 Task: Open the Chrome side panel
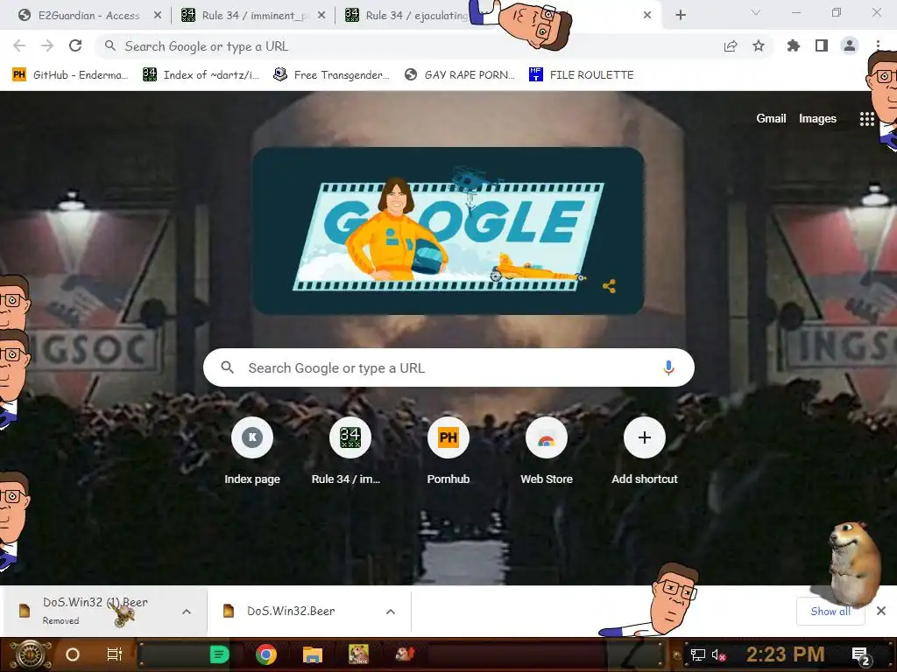[x=822, y=45]
